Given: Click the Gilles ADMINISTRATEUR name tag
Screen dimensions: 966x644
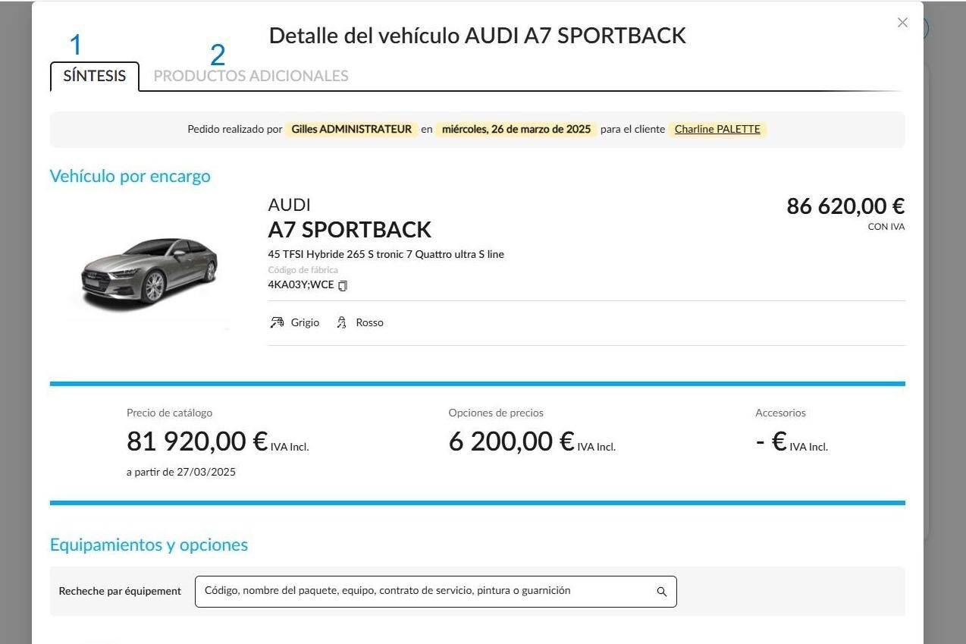Looking at the screenshot, I should (x=352, y=129).
